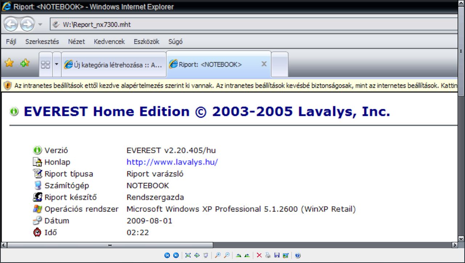Select the 'Riport: <NOTEBOOK>' tab

click(218, 65)
